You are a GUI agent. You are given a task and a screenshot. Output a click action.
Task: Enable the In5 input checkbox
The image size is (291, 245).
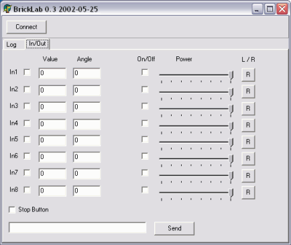tap(27, 140)
